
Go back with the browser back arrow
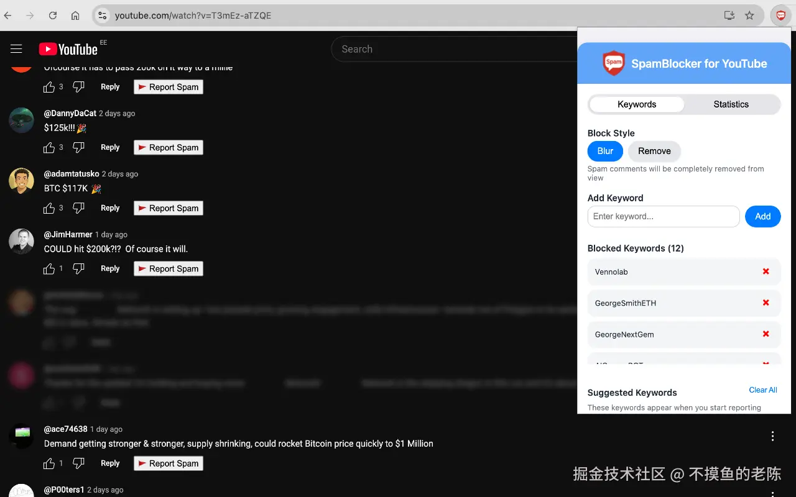(x=8, y=16)
